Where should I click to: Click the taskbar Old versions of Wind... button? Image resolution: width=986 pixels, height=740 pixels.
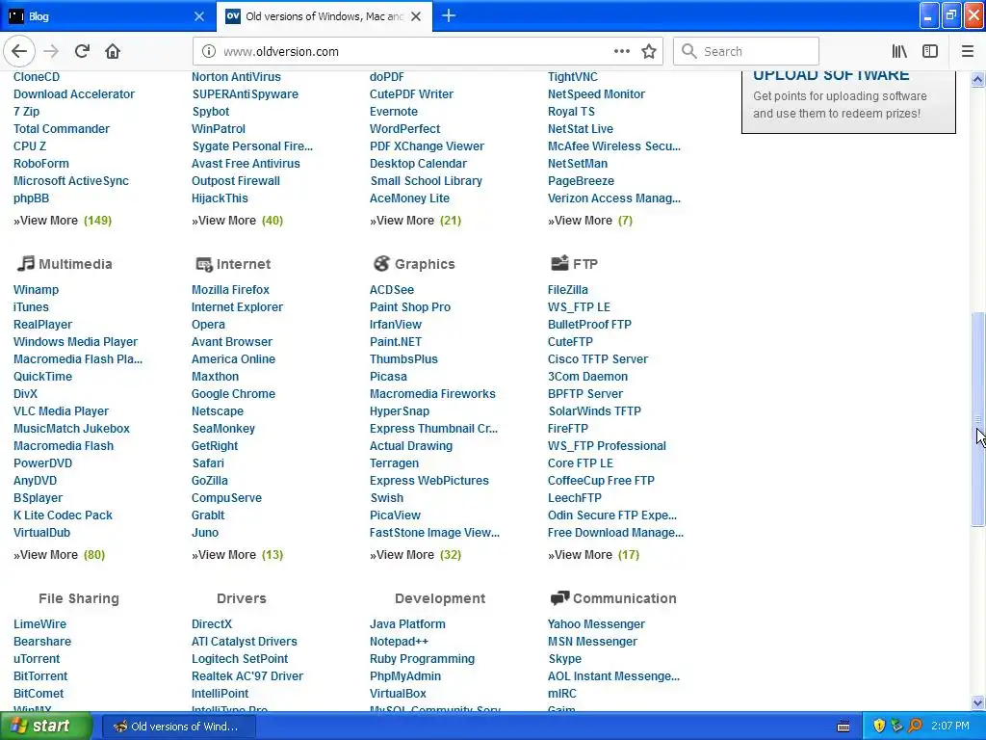tap(178, 727)
